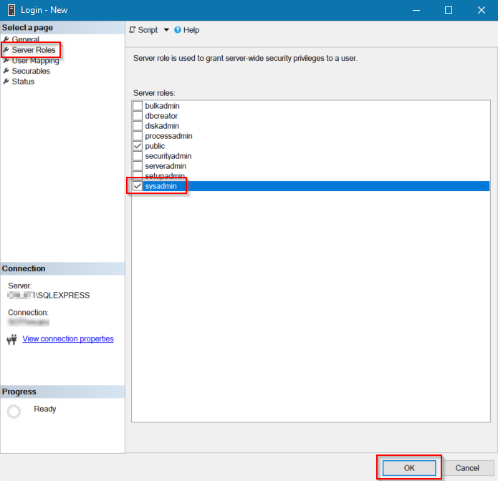The height and width of the screenshot is (481, 498).
Task: Select the bulkadmin row label
Action: (x=162, y=106)
